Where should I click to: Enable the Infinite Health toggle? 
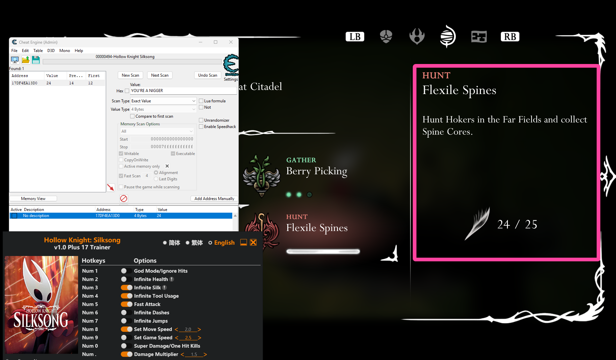[126, 279]
